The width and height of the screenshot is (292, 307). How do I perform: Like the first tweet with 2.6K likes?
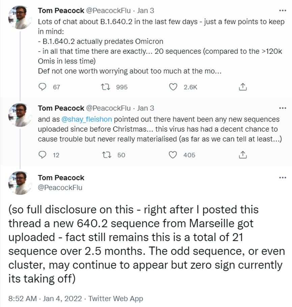(x=173, y=87)
